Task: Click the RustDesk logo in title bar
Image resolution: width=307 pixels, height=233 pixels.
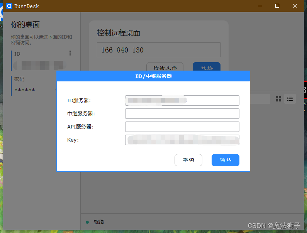Action: 9,6
